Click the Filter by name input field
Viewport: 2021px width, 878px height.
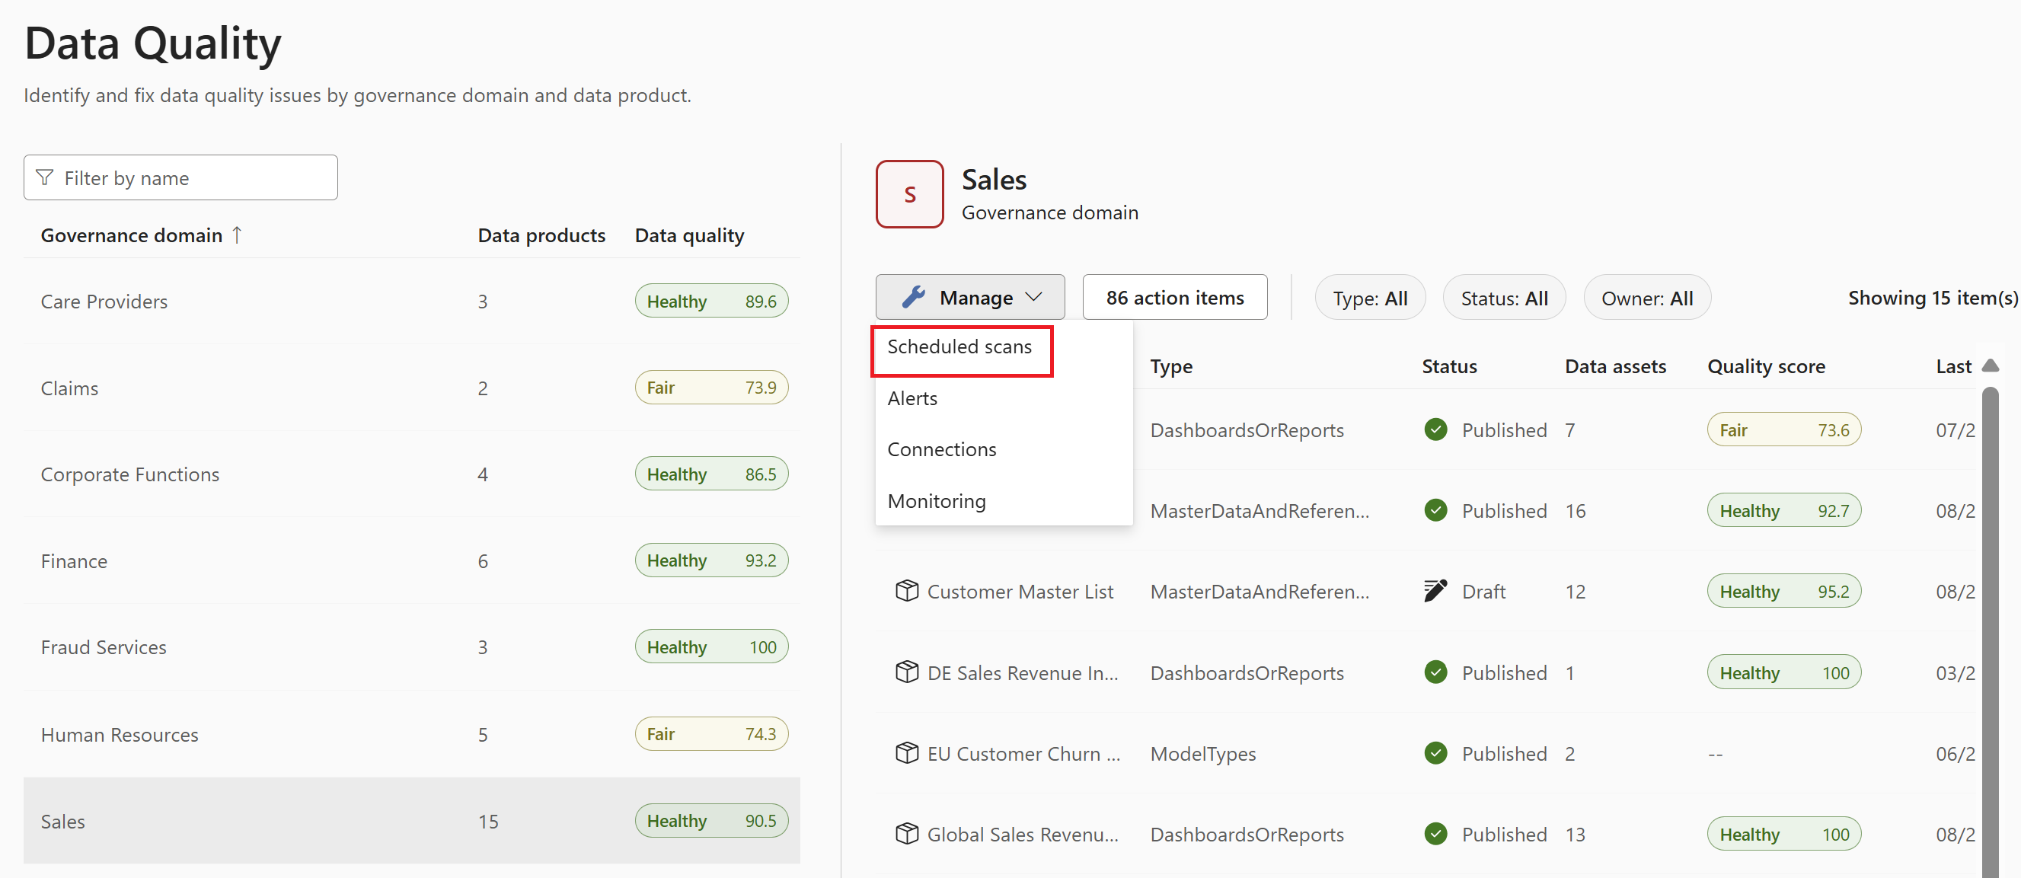tap(179, 178)
